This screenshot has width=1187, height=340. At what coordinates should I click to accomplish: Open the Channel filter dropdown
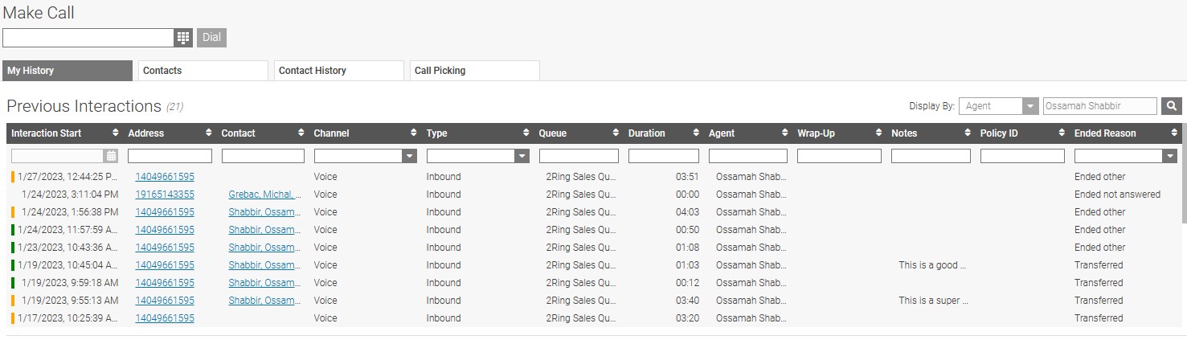[410, 156]
